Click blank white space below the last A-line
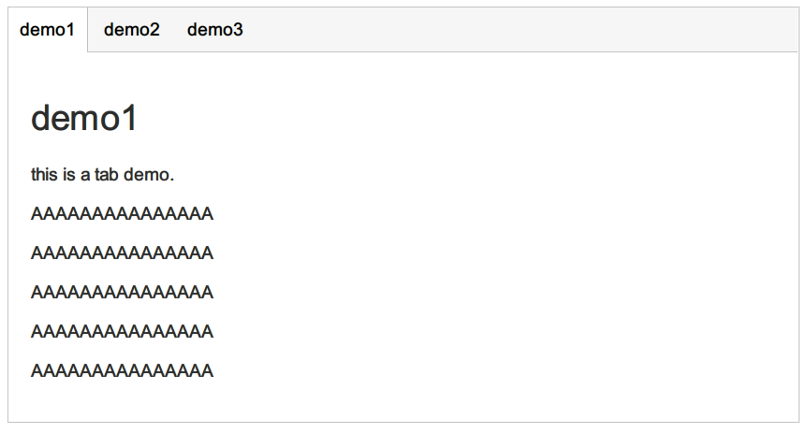Image resolution: width=807 pixels, height=433 pixels. [x=403, y=402]
